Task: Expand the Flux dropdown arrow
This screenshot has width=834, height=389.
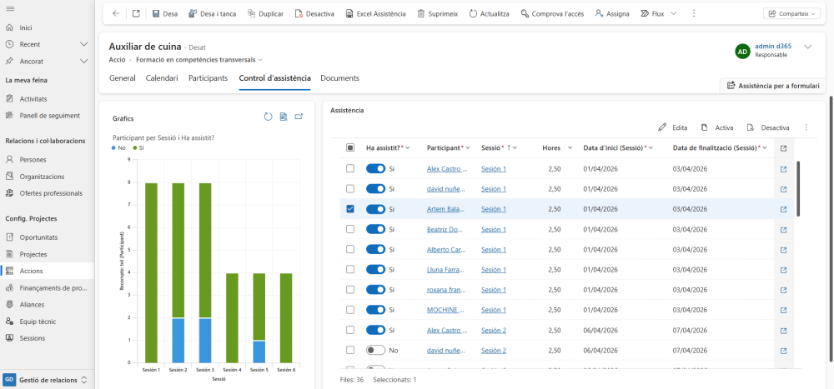Action: 673,14
